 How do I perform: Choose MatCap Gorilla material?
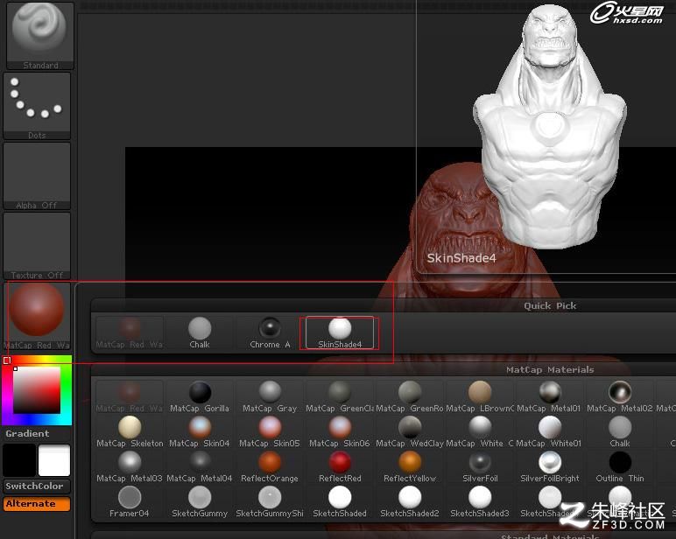point(200,396)
